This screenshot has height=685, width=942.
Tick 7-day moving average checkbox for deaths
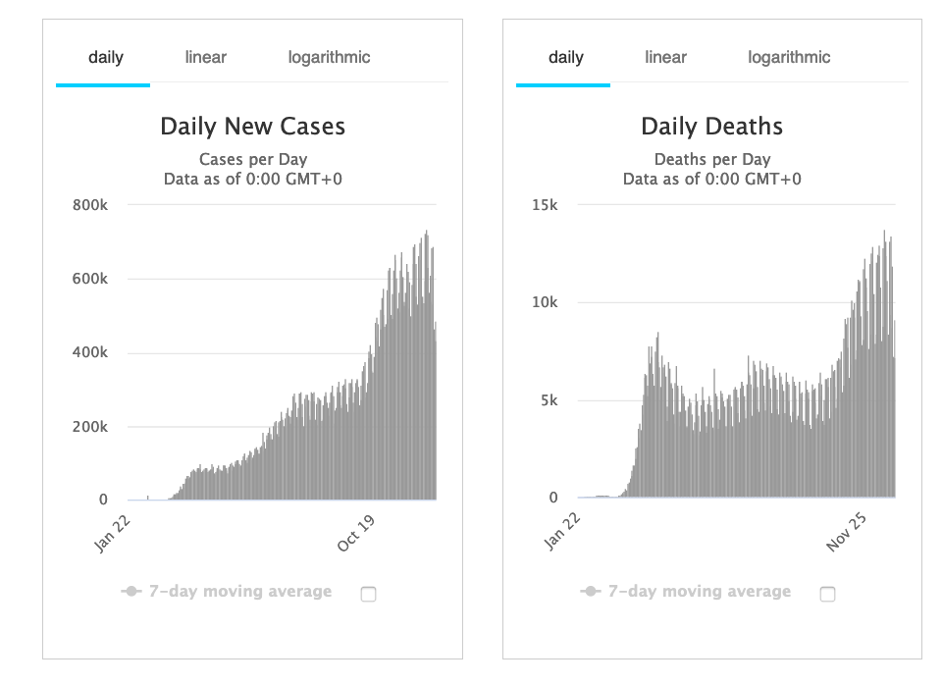pyautogui.click(x=827, y=594)
